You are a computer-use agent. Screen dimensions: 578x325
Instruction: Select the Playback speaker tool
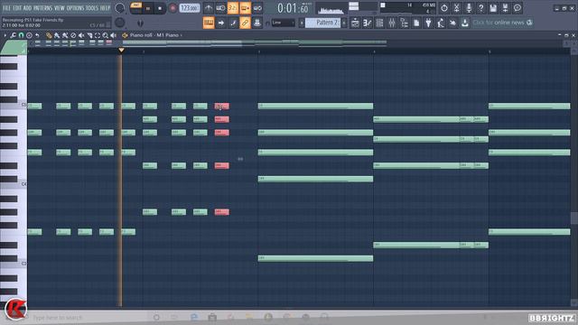[x=114, y=35]
